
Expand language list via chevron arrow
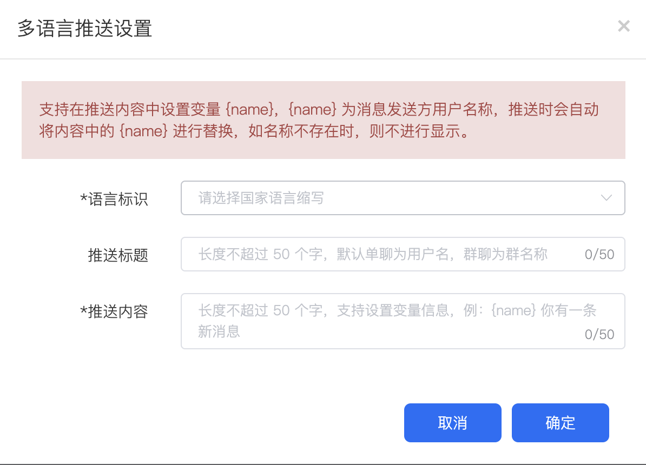tap(607, 198)
